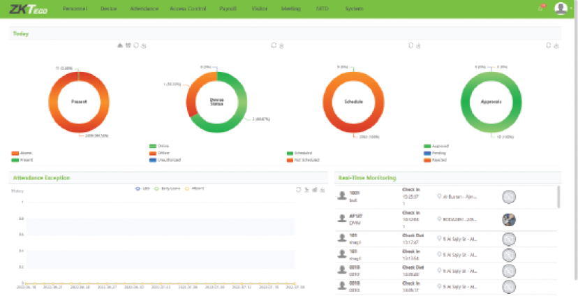Download the Device Status chart
Screen dimensions: 578x296
pyautogui.click(x=281, y=45)
